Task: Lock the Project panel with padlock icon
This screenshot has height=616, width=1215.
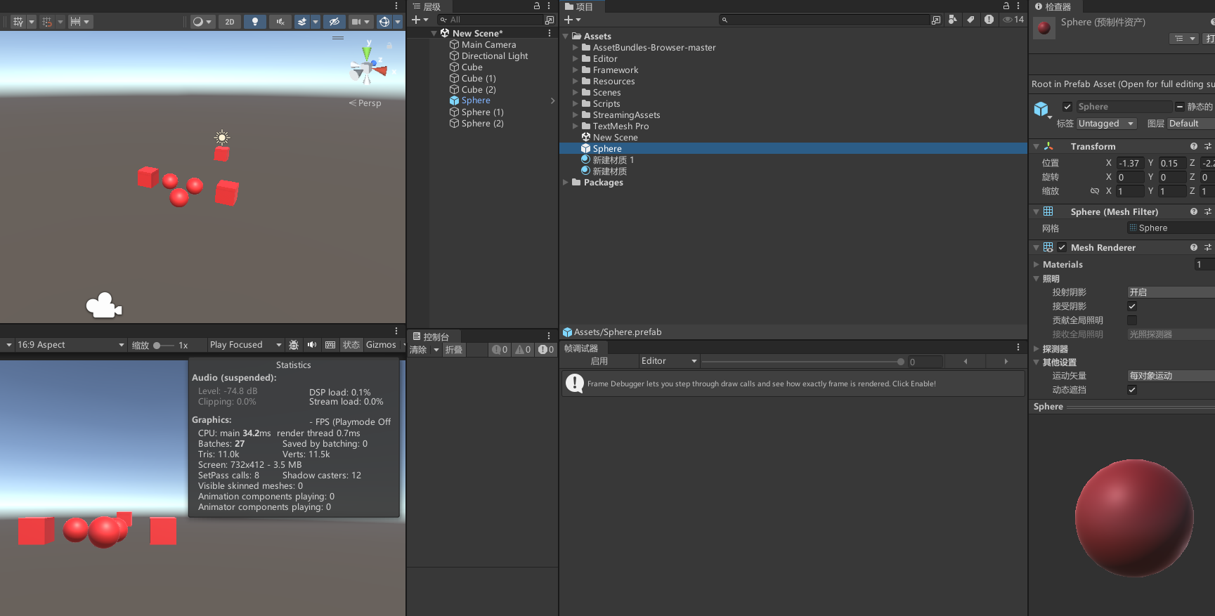Action: [1006, 6]
